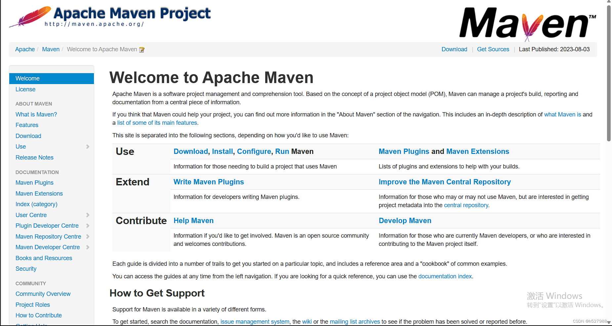
Task: Follow the documentation index link
Action: click(x=445, y=276)
